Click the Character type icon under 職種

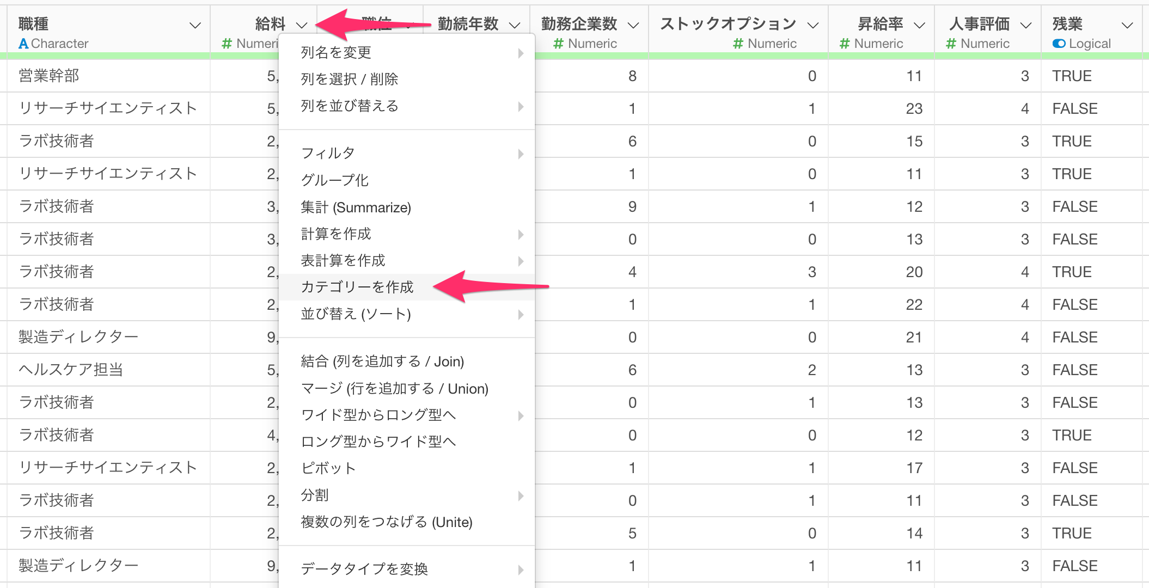click(23, 44)
